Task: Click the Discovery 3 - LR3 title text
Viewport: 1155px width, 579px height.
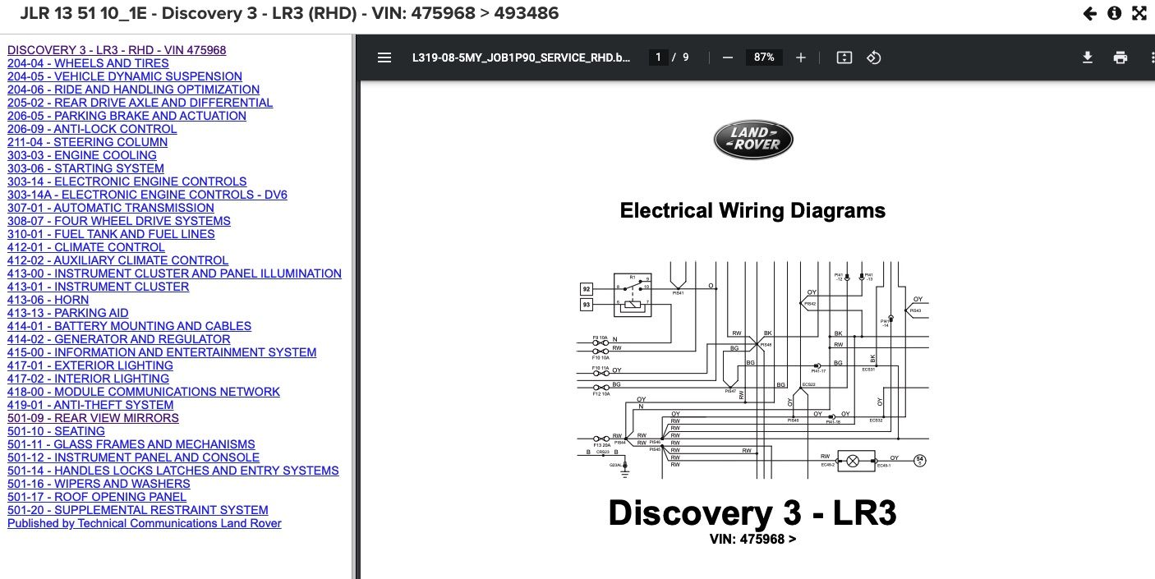Action: pyautogui.click(x=752, y=513)
